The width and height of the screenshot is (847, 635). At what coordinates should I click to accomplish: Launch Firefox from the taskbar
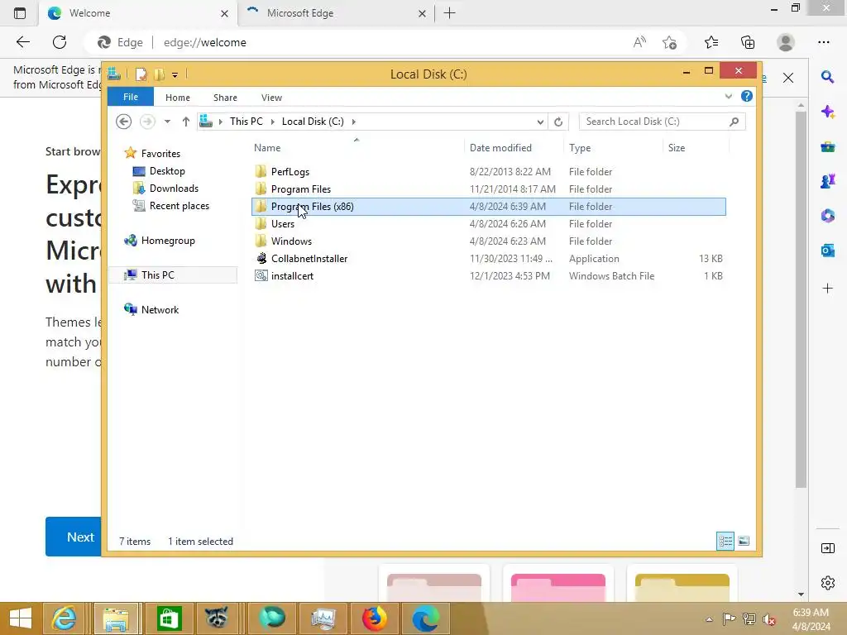pyautogui.click(x=375, y=618)
